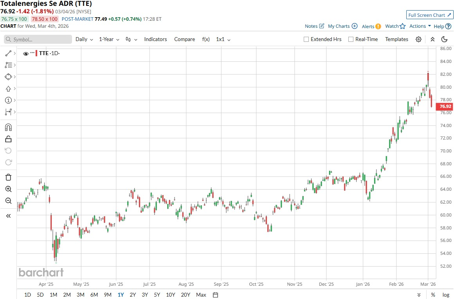Expand the 1-Year period dropdown
Viewport: 454px width, 299px height.
[109, 39]
